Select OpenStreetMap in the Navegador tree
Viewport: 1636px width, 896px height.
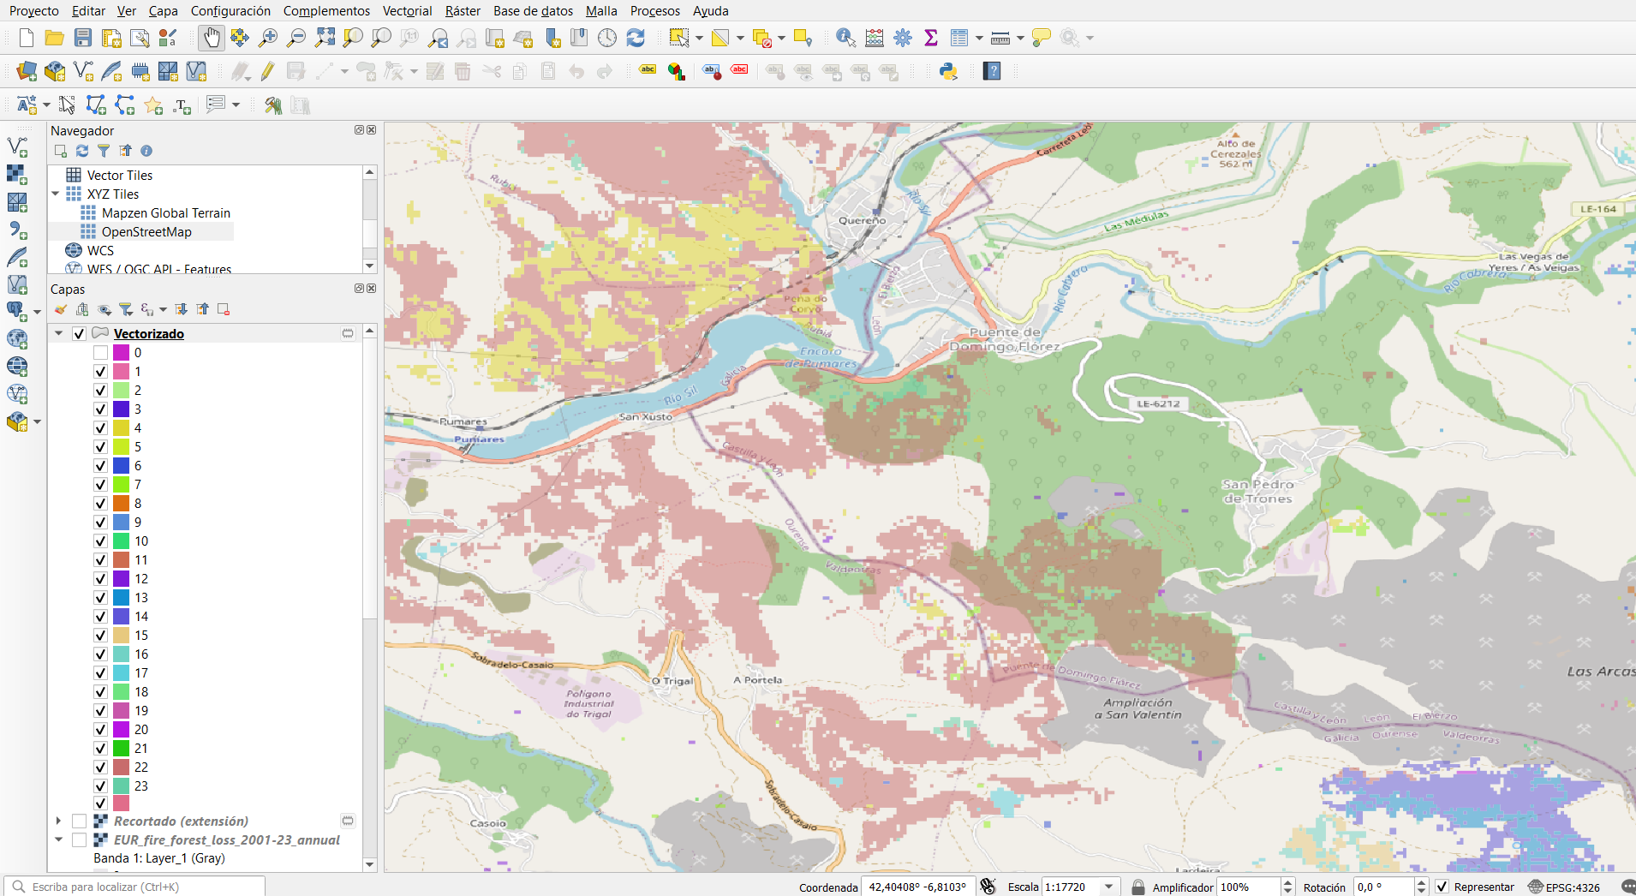point(146,232)
